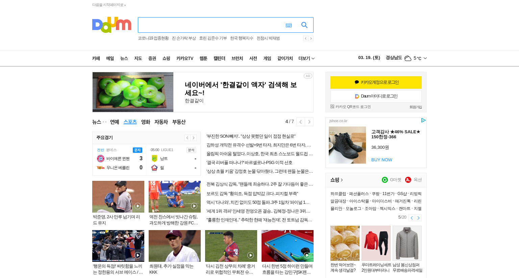Screen dimensions: 519x278
Task: Click the Kakao QR code login icon
Action: click(x=332, y=107)
